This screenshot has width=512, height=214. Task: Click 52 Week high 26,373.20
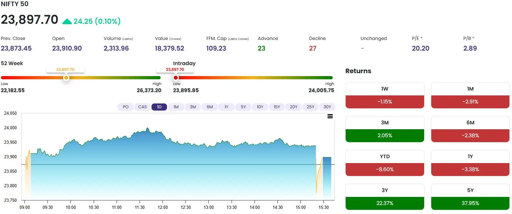pyautogui.click(x=149, y=91)
